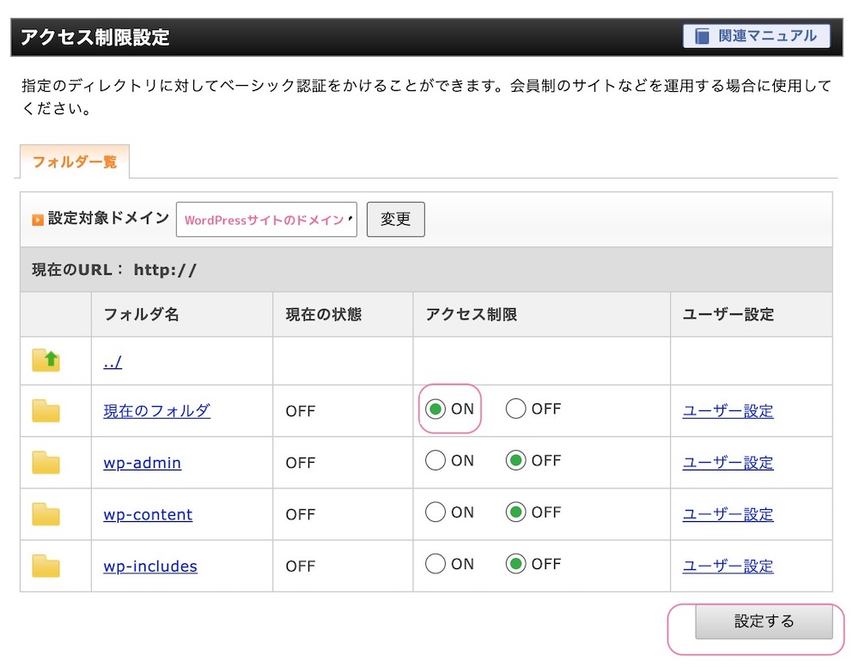Image resolution: width=859 pixels, height=667 pixels.
Task: Open the 関連マニュアル manual button
Action: click(756, 36)
